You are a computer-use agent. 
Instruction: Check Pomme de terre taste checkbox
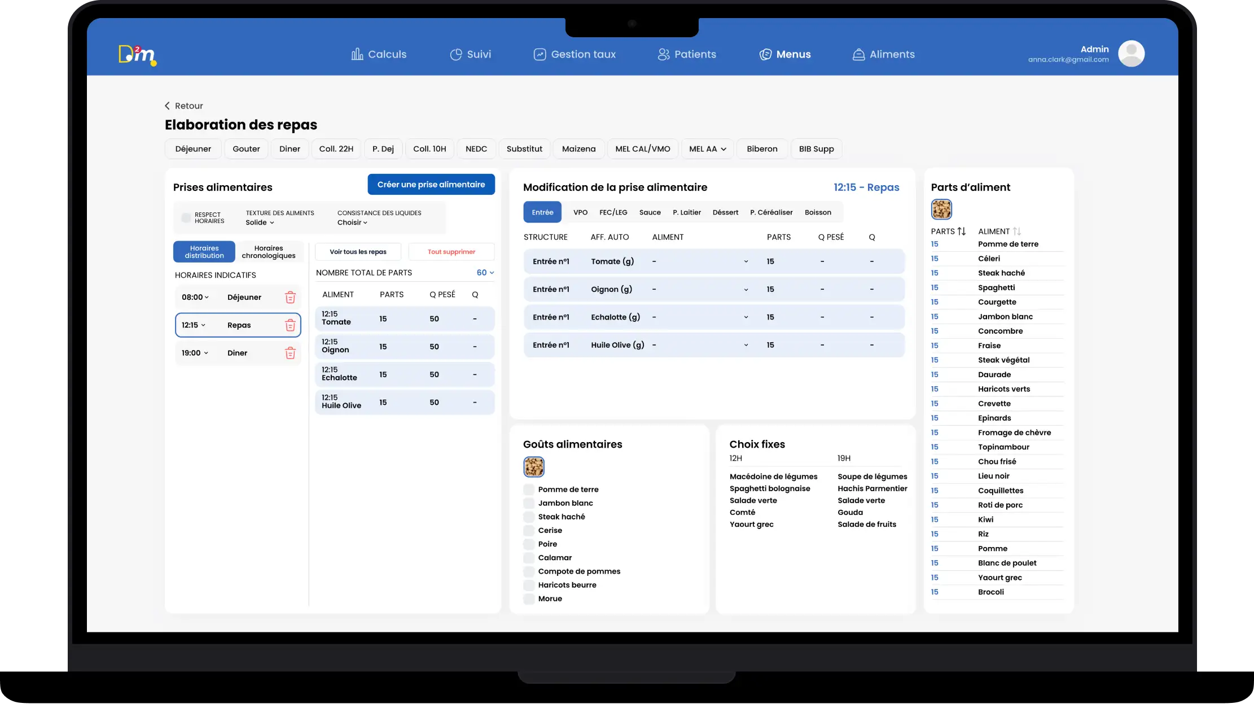pyautogui.click(x=529, y=490)
